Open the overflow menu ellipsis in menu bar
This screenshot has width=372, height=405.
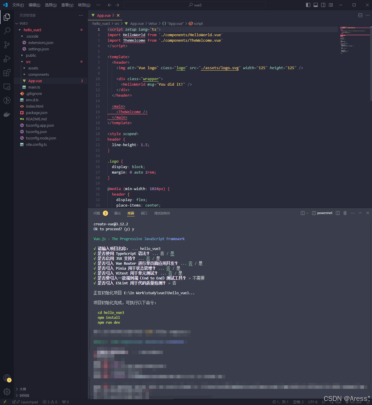98,5
